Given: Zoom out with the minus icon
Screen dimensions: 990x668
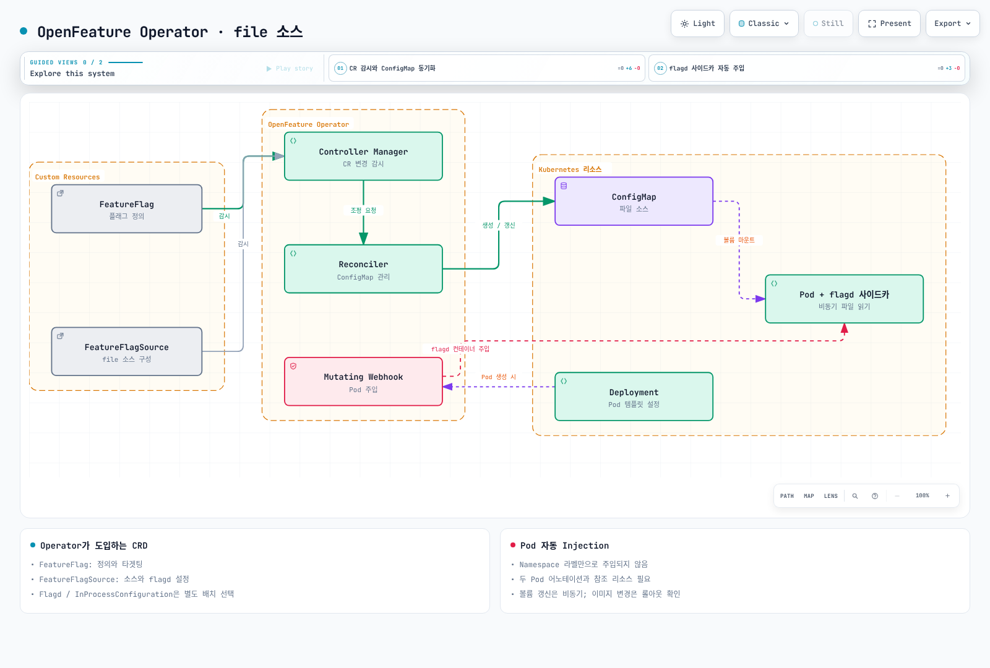Looking at the screenshot, I should click(x=897, y=496).
